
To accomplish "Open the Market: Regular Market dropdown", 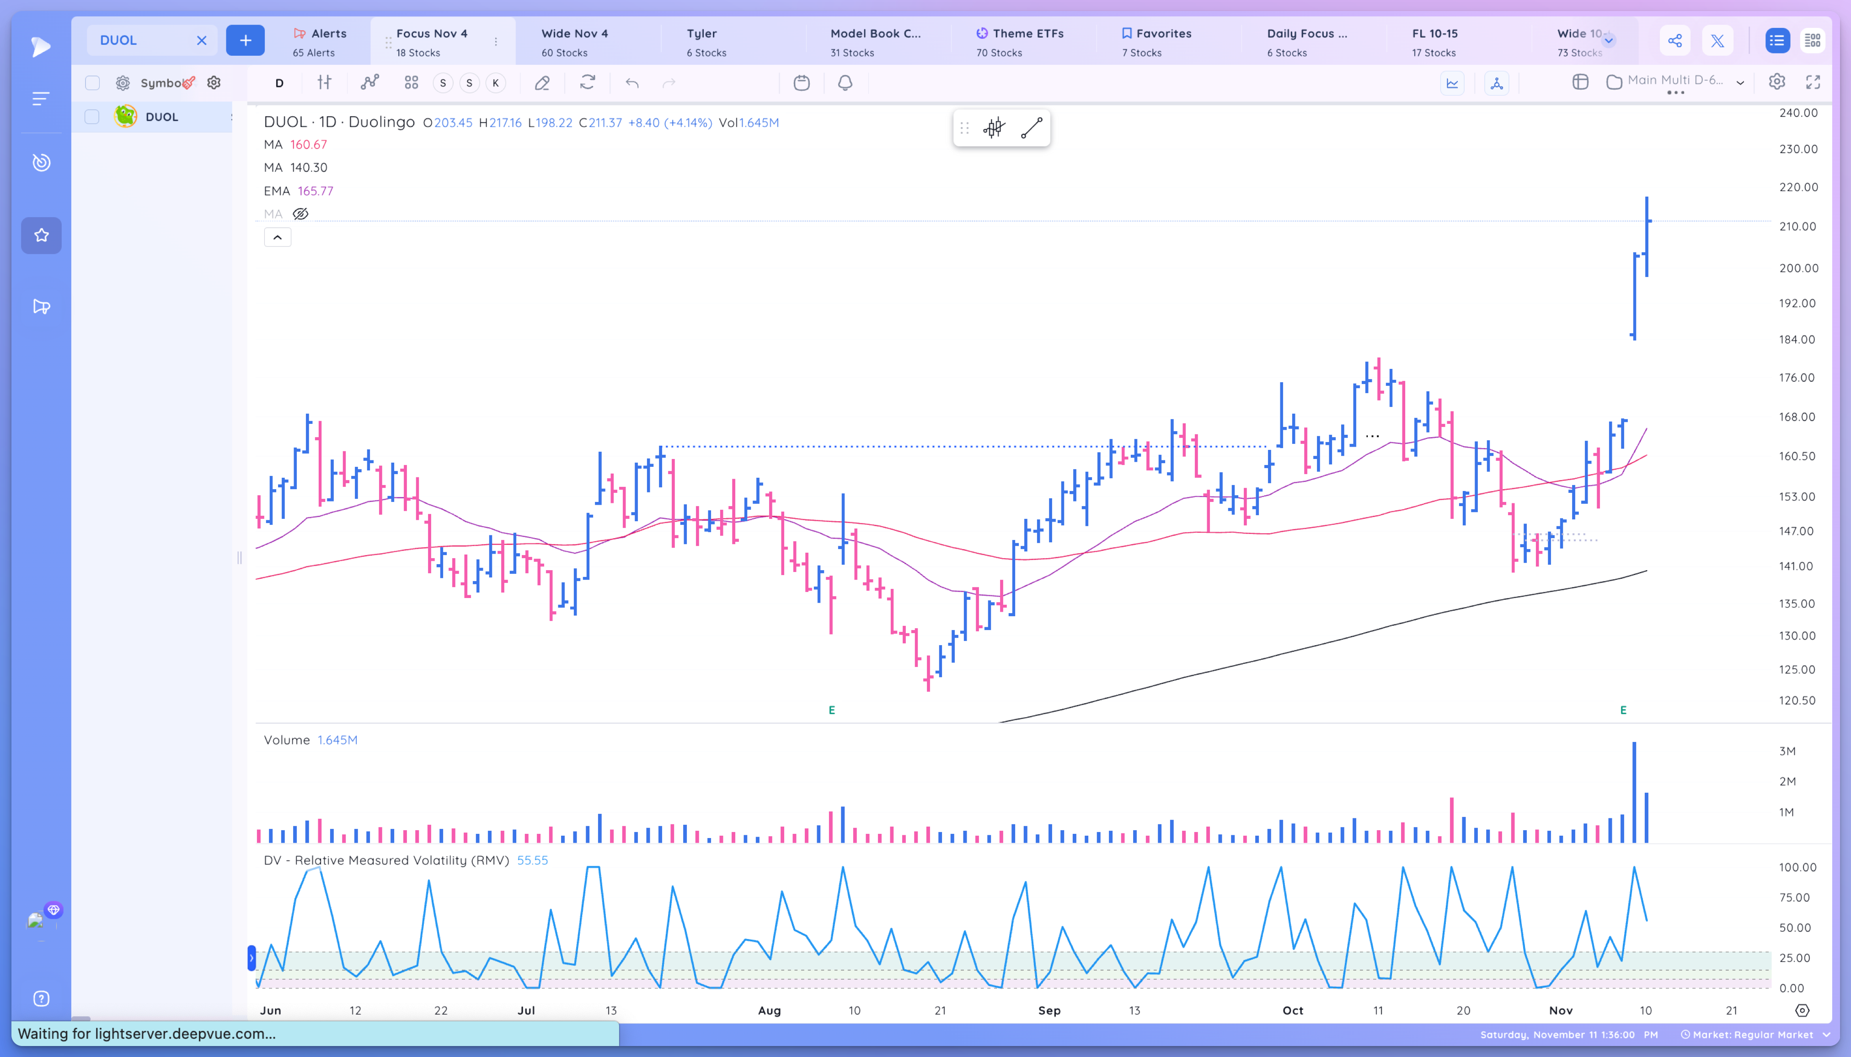I will 1755,1035.
